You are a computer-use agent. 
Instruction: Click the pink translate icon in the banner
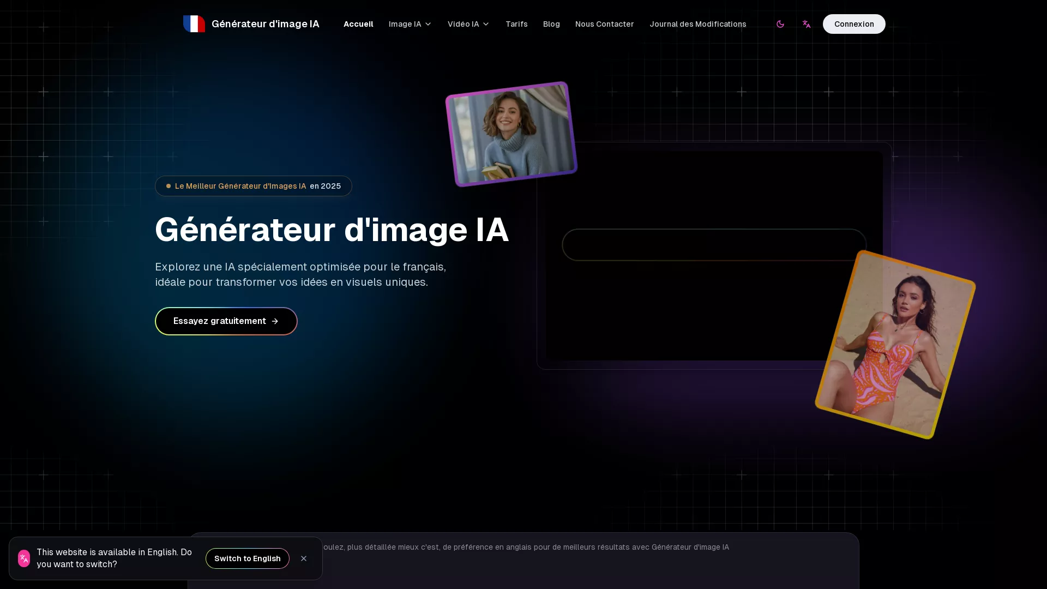point(23,558)
